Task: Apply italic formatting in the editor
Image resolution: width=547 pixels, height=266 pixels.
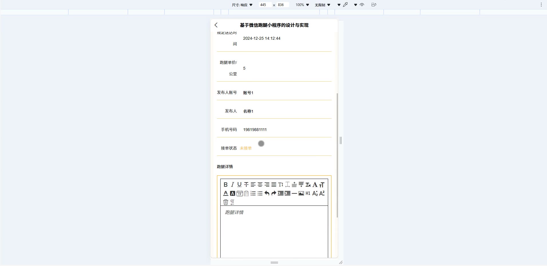Action: (232, 185)
